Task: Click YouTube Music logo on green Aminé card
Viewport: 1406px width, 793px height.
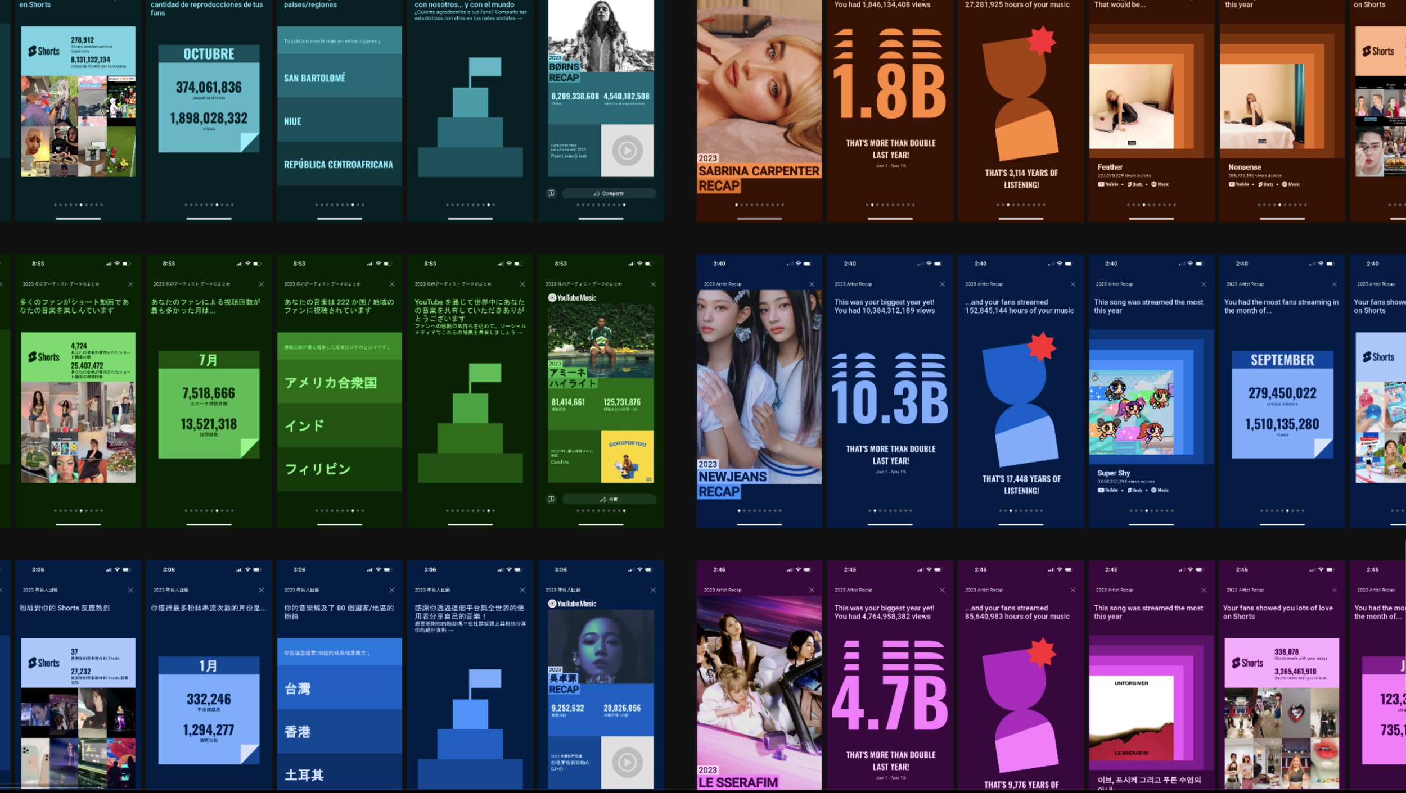Action: click(x=572, y=298)
